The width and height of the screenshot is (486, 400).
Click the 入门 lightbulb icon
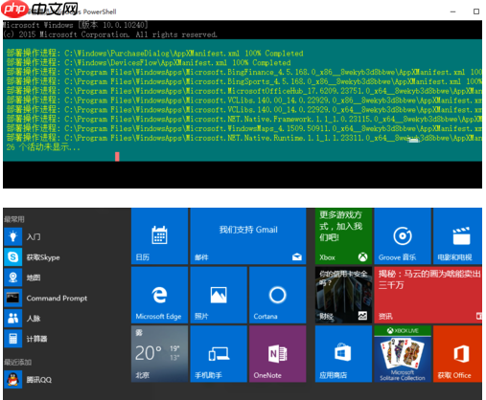pyautogui.click(x=13, y=236)
